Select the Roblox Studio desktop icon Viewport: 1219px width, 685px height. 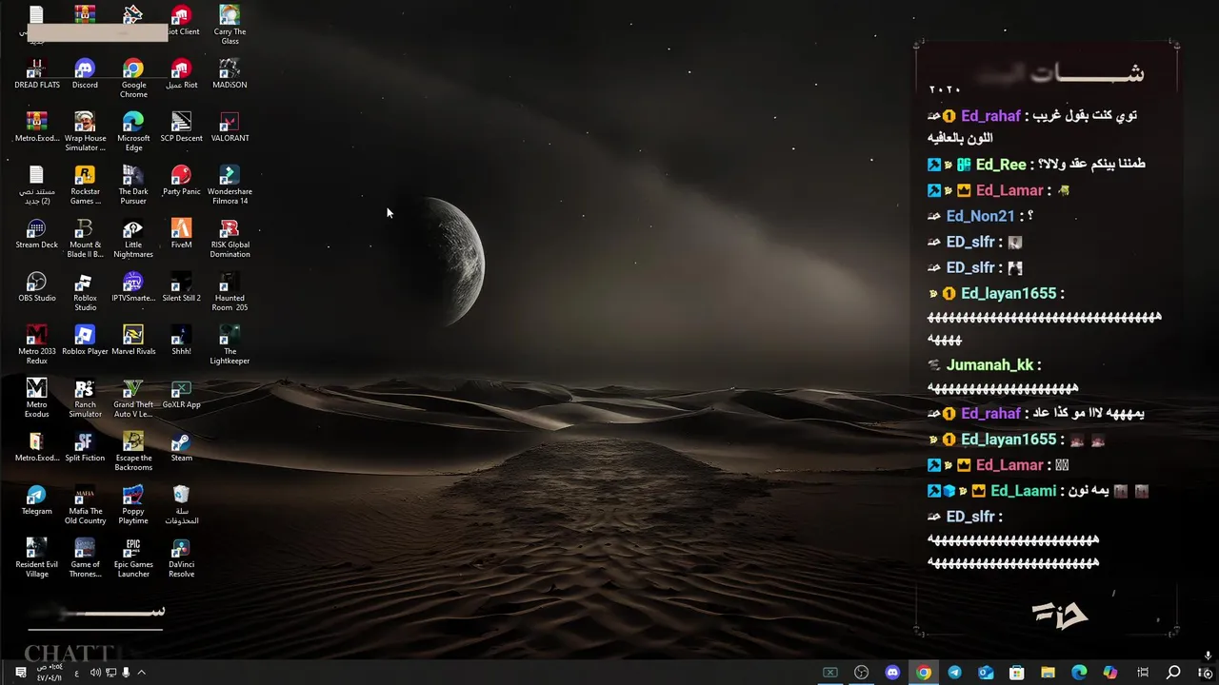tap(85, 291)
